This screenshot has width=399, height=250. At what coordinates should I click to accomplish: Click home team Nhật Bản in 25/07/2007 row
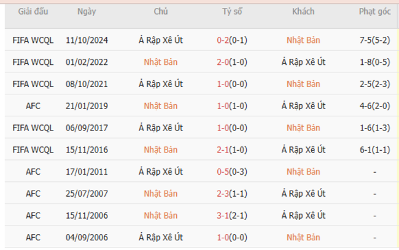coord(161,194)
